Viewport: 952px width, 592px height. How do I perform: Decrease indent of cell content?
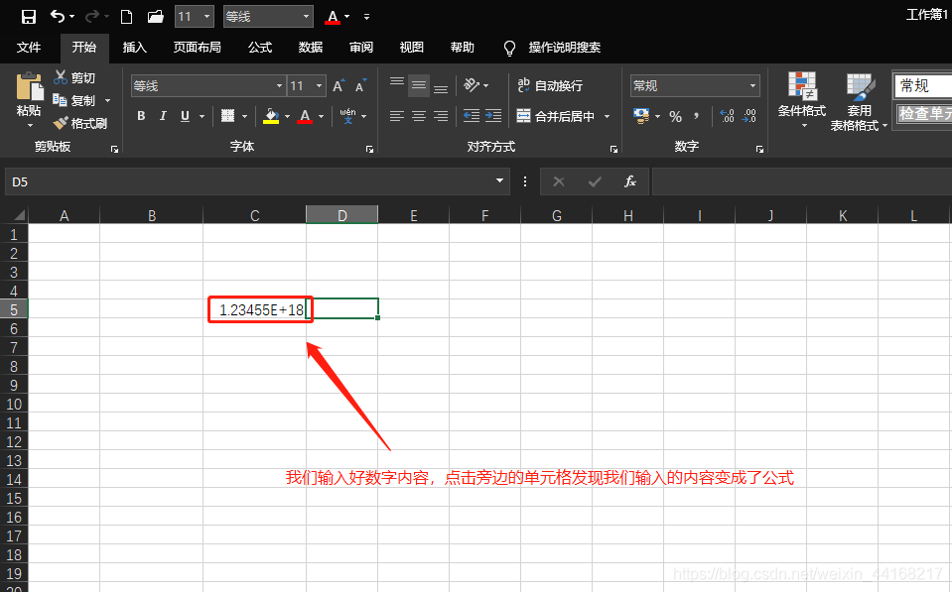click(472, 116)
